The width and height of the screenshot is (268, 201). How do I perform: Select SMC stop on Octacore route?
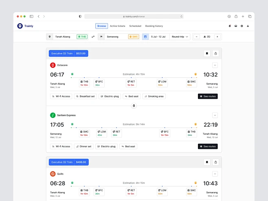tap(191, 83)
